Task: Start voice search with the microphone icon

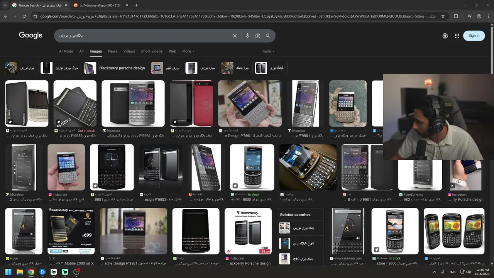Action: 247,36
